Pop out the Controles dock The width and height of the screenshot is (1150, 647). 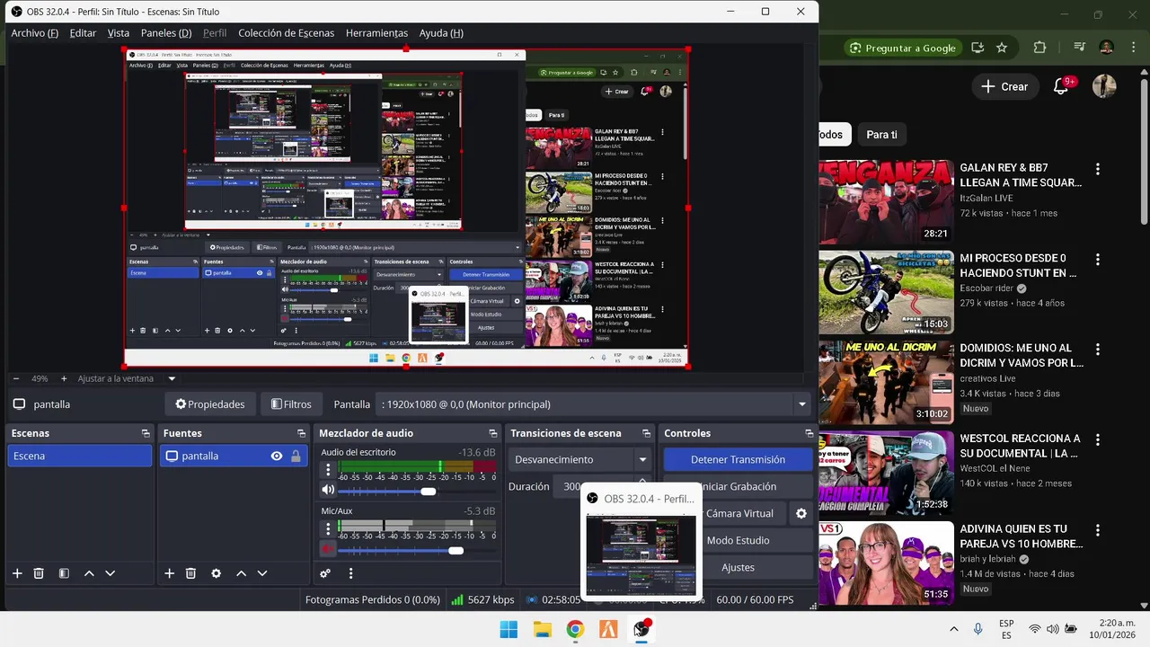[x=809, y=433]
